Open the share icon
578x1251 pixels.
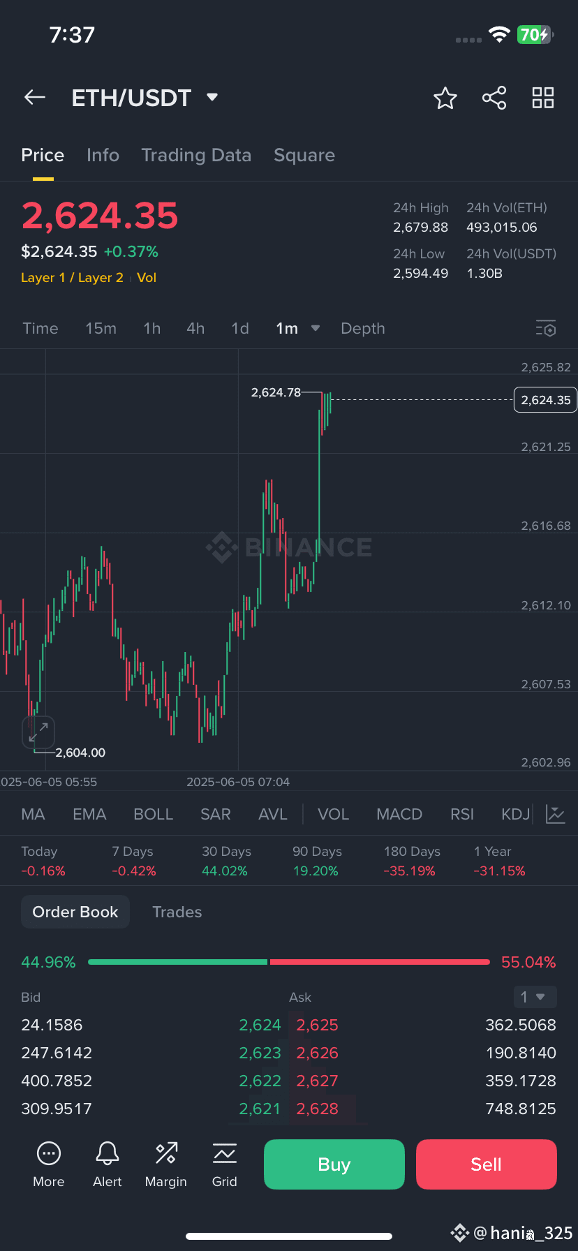494,98
